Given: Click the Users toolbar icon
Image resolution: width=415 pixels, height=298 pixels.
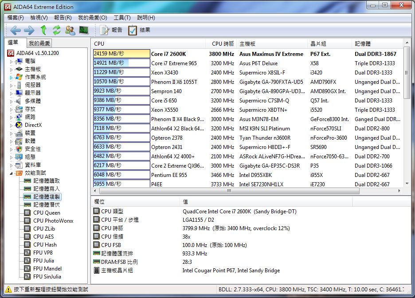Looking at the screenshot, I should [70, 30].
